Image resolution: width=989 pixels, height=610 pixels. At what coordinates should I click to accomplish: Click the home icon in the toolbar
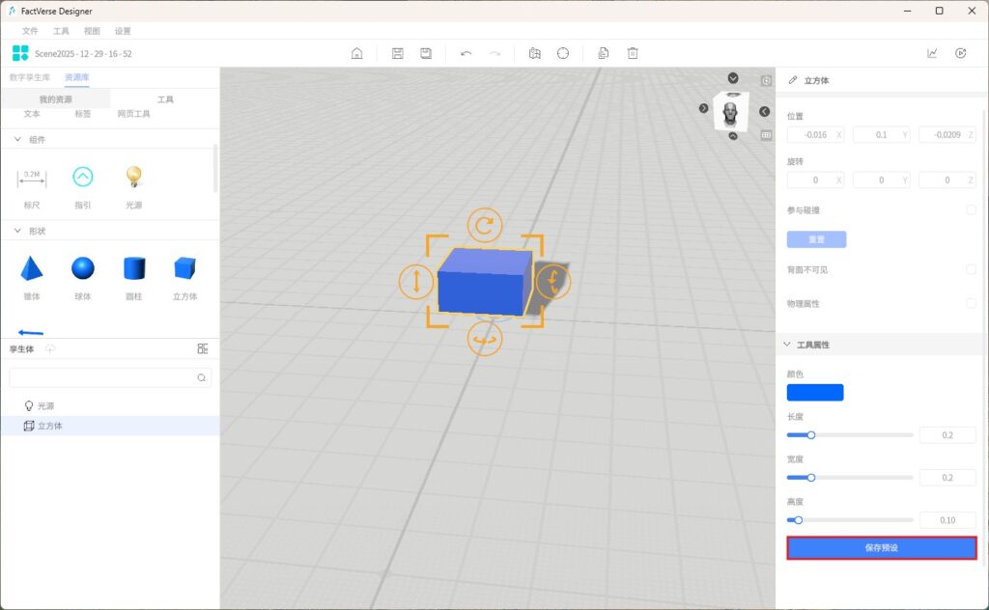click(356, 54)
